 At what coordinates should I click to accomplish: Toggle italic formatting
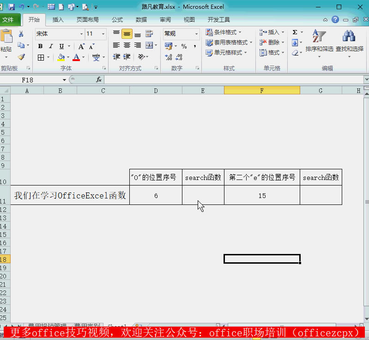[51, 46]
